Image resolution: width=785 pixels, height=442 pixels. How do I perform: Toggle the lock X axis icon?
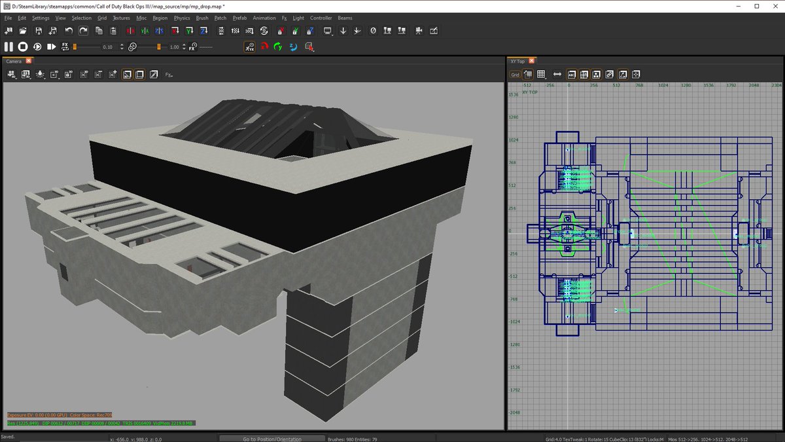(x=281, y=31)
